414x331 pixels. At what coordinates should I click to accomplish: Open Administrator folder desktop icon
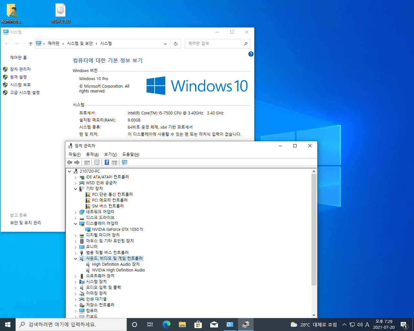coord(12,14)
